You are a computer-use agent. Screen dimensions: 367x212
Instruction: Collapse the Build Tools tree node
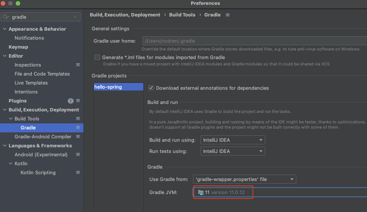[x=11, y=119]
